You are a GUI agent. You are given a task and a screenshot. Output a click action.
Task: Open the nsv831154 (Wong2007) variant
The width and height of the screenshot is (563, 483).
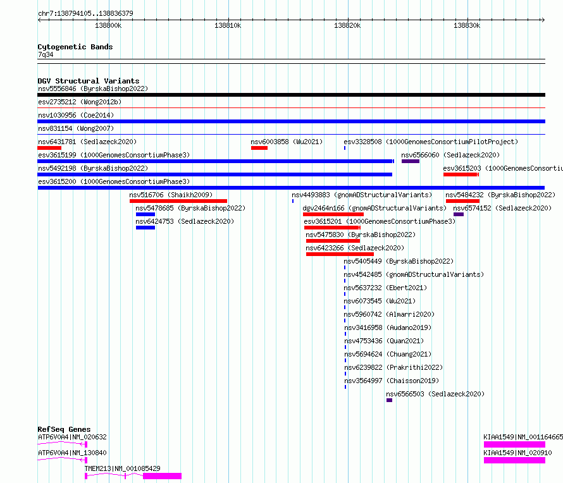point(76,128)
